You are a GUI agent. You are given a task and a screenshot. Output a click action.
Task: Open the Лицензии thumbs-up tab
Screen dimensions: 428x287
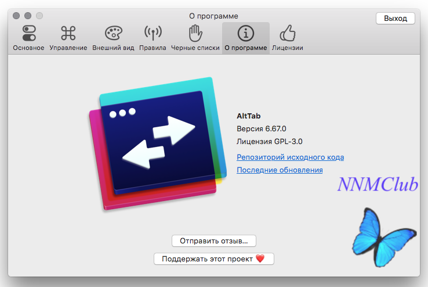point(288,38)
